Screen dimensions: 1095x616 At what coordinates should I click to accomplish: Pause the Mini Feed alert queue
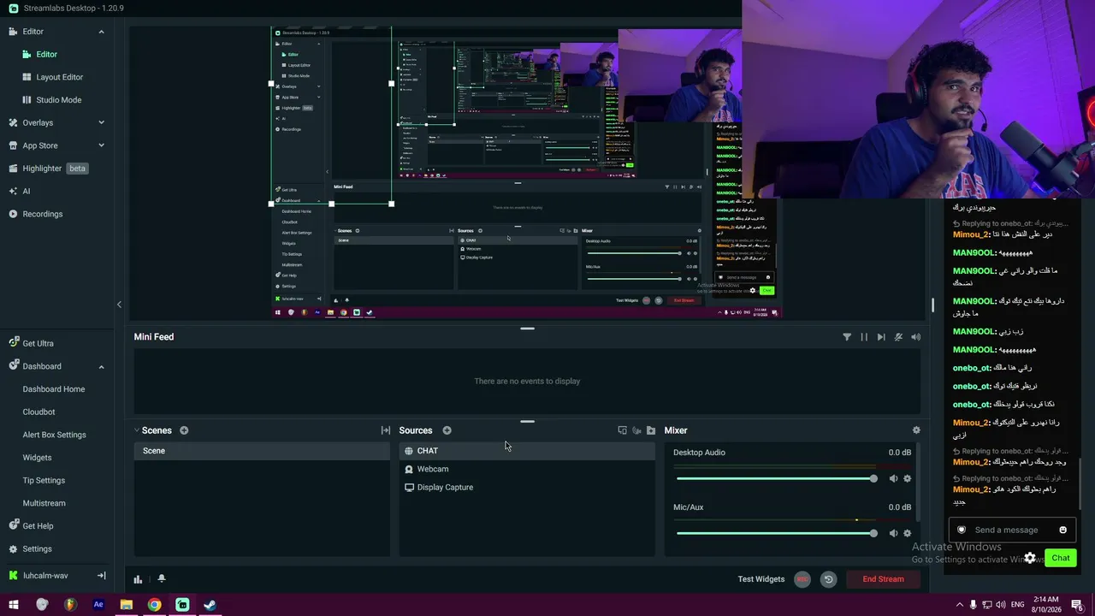pos(864,337)
